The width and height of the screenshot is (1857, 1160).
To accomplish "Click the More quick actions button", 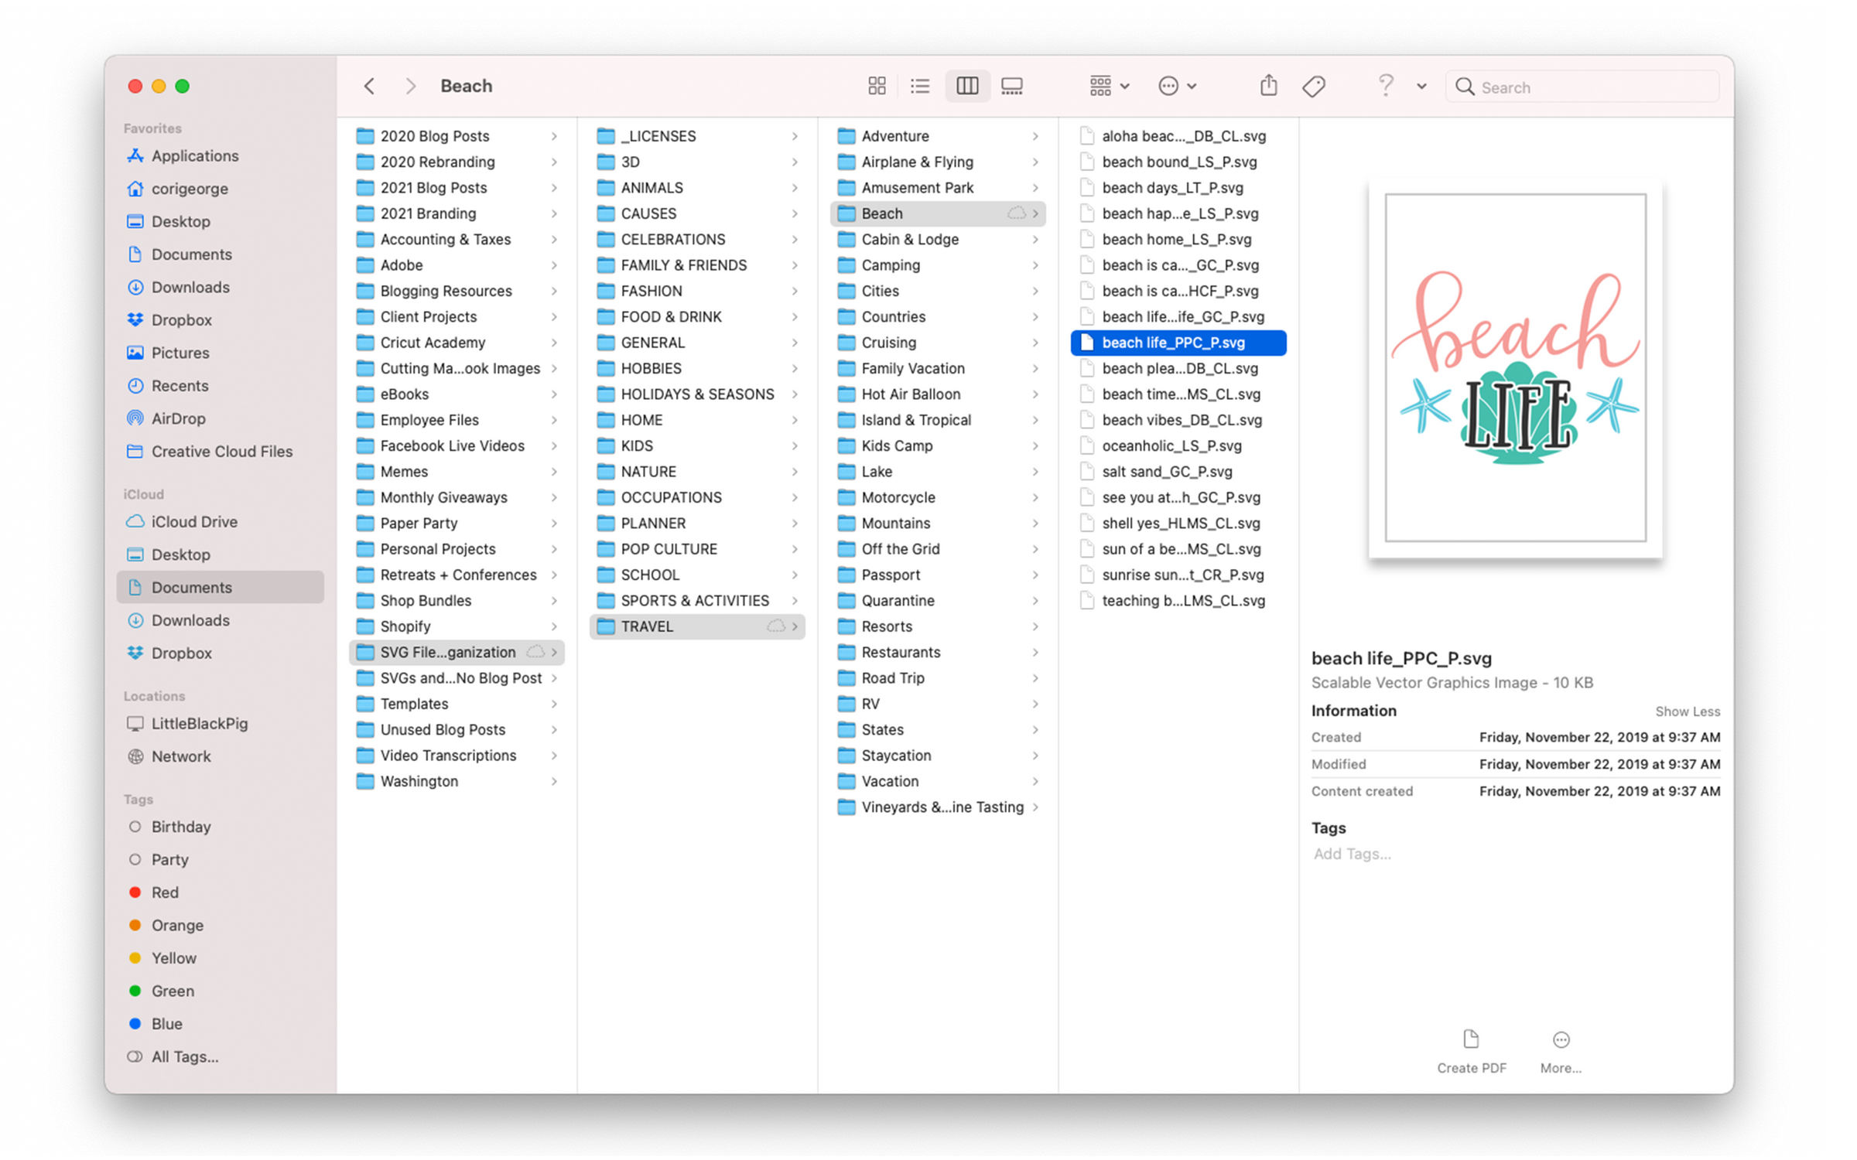I will tap(1561, 1052).
